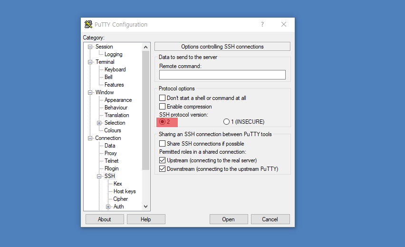
Task: Uncheck Upstream role checkbox
Action: point(162,160)
